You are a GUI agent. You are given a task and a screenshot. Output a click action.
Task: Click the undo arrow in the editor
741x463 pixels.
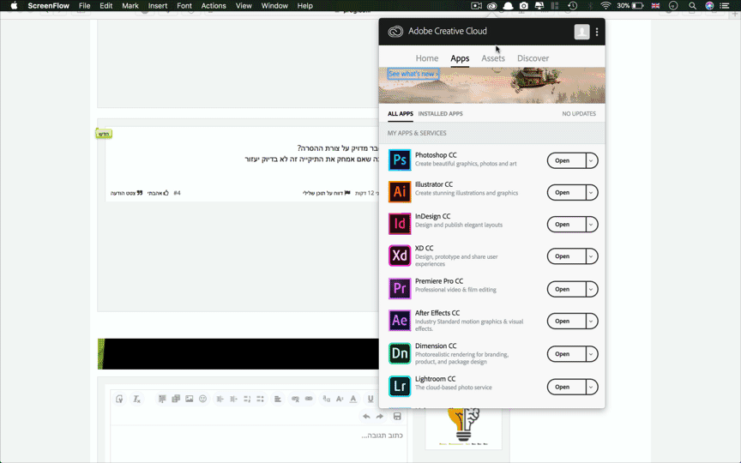[x=366, y=416]
